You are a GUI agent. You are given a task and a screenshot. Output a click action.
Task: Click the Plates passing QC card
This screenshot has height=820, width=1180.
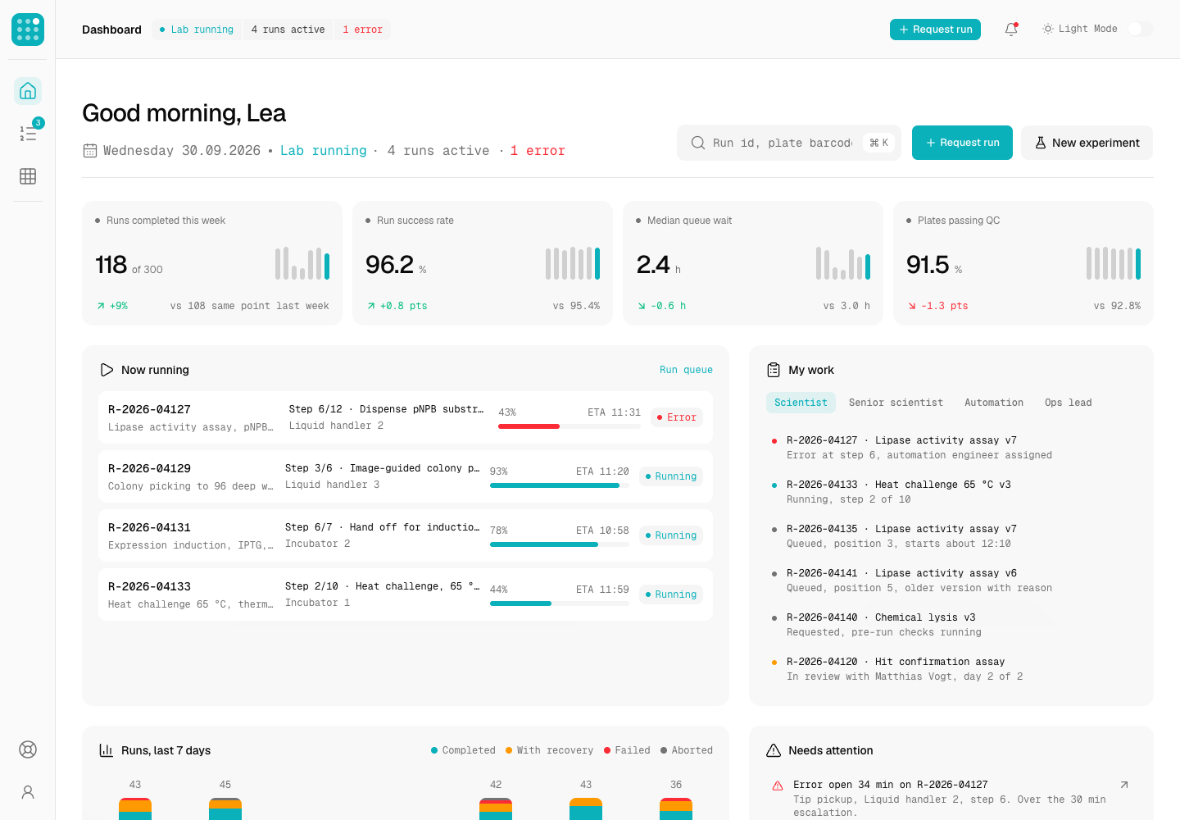click(x=1023, y=263)
